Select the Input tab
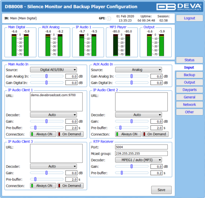Image resolution: width=205 pixels, height=198 pixels. pyautogui.click(x=189, y=67)
